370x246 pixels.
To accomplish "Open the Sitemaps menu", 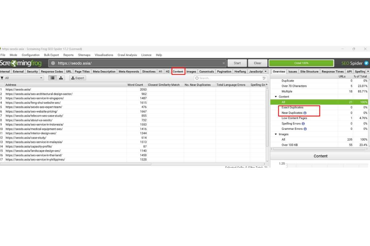I will point(84,55).
